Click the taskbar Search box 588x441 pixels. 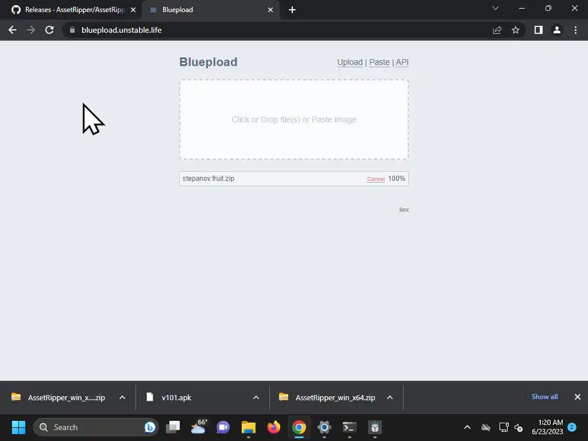(x=96, y=427)
